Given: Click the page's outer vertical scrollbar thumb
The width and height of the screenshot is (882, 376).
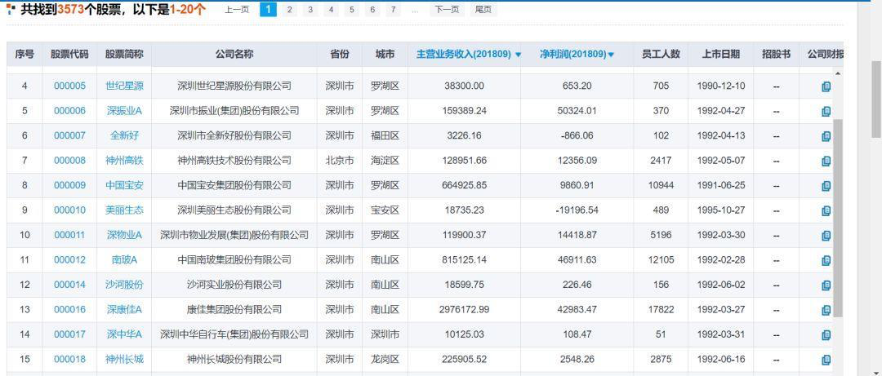Looking at the screenshot, I should point(876,99).
